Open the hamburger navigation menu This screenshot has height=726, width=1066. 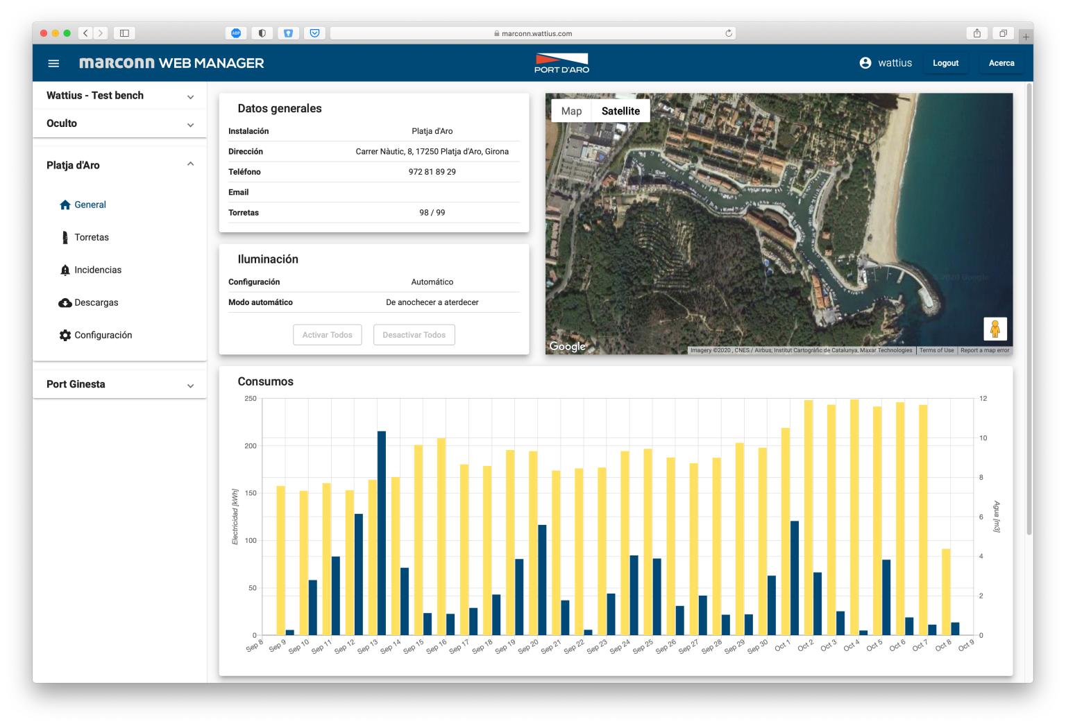pos(53,63)
